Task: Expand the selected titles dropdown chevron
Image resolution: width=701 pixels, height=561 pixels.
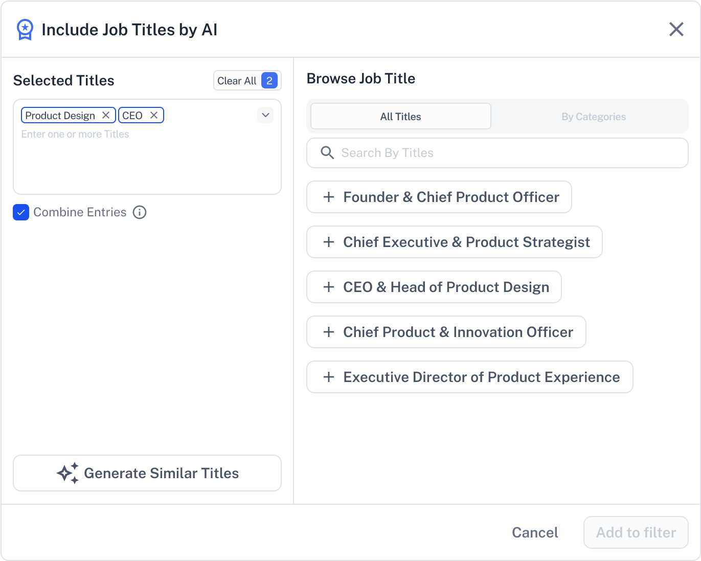Action: (x=265, y=115)
